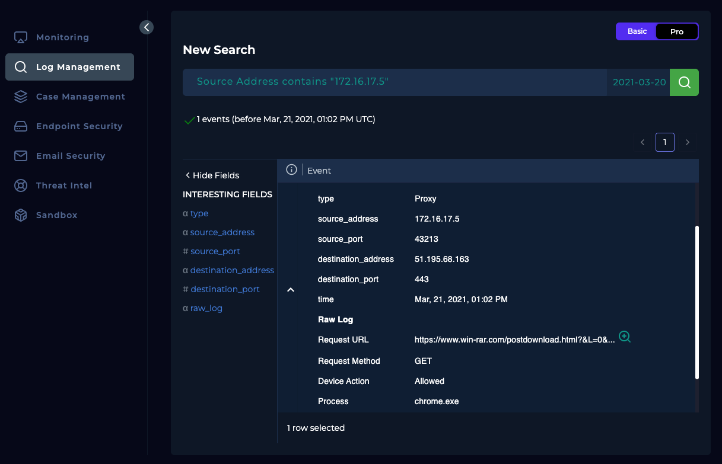Viewport: 722px width, 464px height.
Task: Collapse the sidebar with arrow icon
Action: (147, 27)
